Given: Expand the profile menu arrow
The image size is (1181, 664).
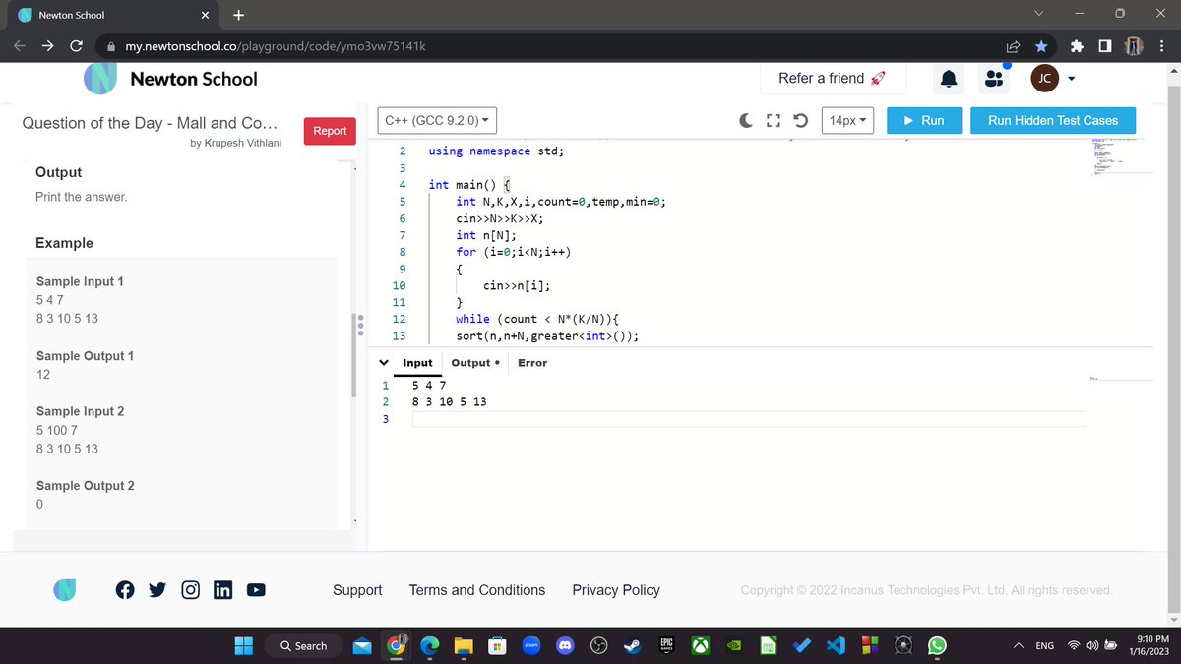Looking at the screenshot, I should pyautogui.click(x=1072, y=79).
